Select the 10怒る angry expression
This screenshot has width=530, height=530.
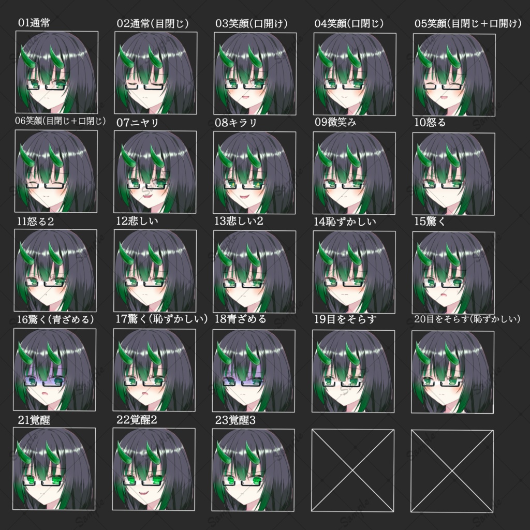pos(453,171)
